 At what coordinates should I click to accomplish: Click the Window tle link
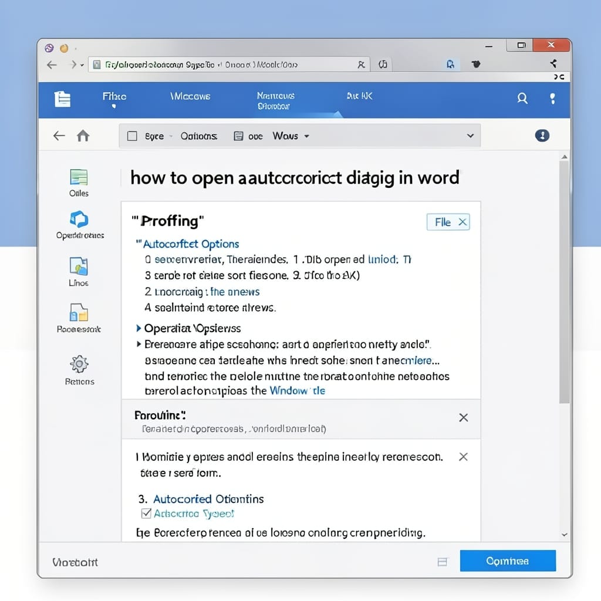coord(298,390)
